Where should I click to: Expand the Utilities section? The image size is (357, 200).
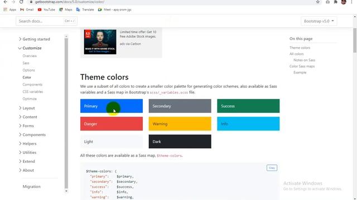point(27,152)
